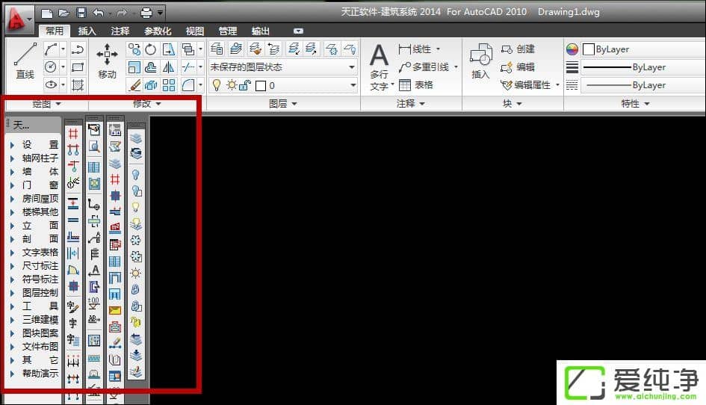
Task: Expand the 注释 panel dropdown
Action: click(x=411, y=104)
